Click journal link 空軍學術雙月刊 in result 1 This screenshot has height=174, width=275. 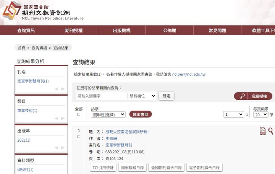click(119, 145)
